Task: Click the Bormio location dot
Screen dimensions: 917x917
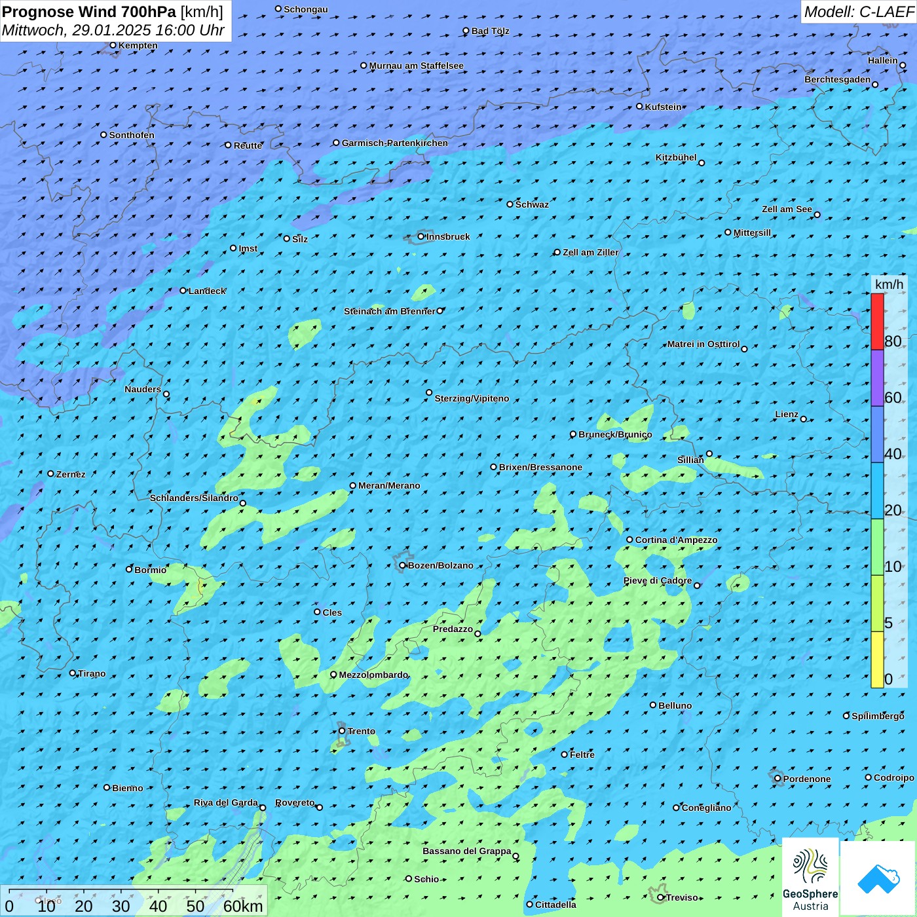Action: coord(129,569)
